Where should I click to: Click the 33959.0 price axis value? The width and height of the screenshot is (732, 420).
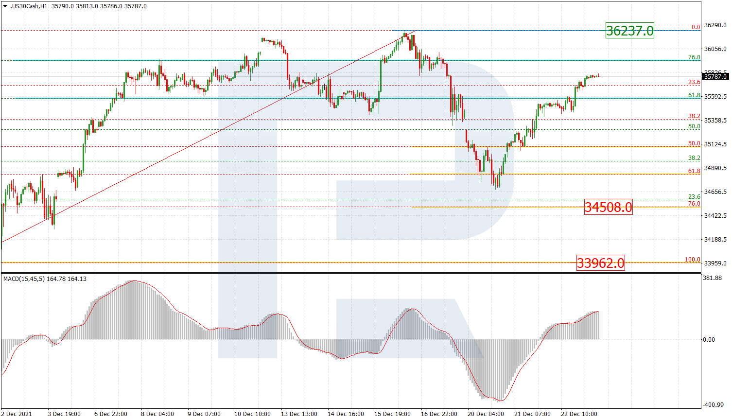[715, 263]
